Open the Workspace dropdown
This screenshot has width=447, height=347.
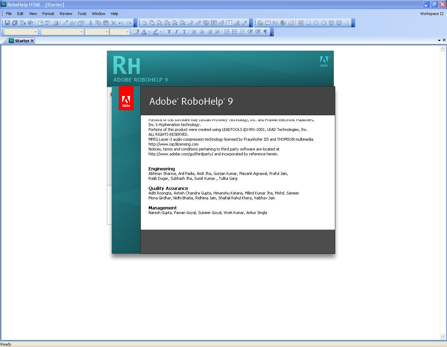click(432, 14)
